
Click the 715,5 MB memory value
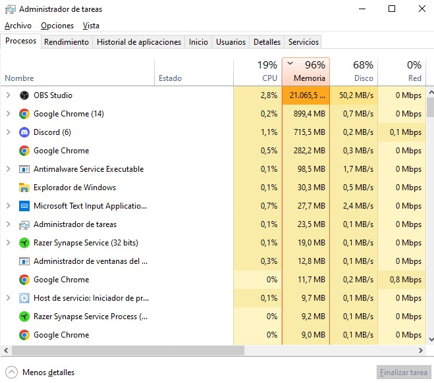click(310, 132)
